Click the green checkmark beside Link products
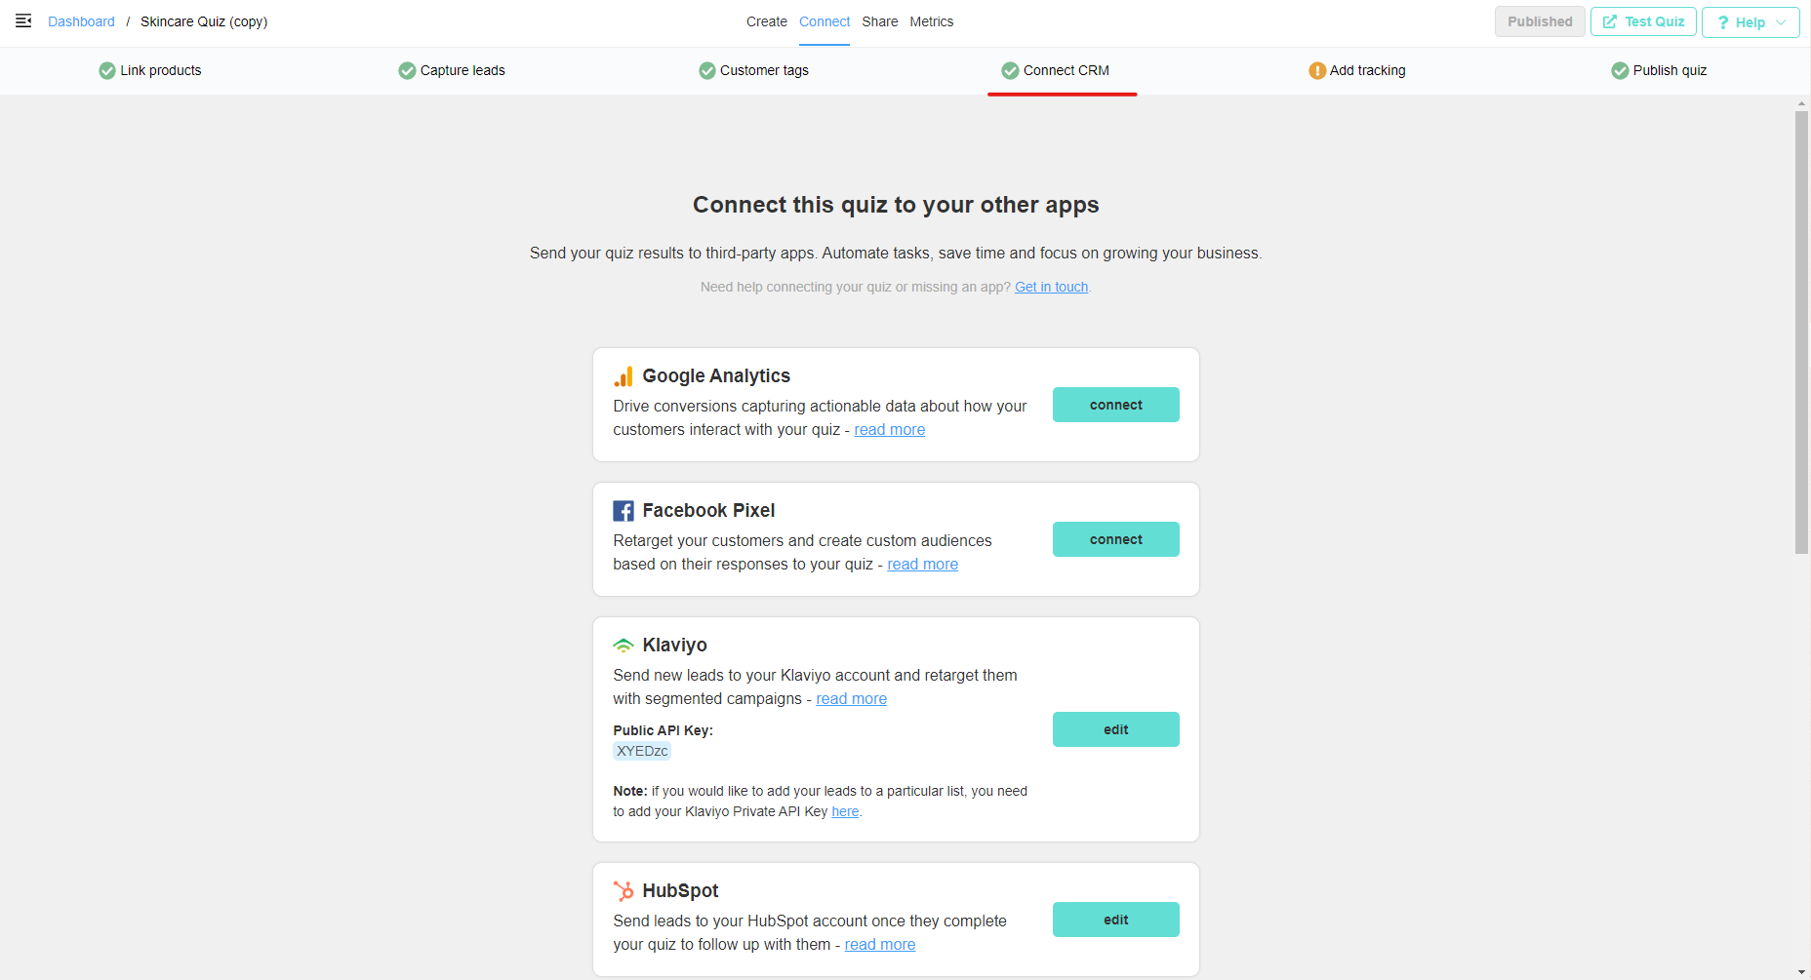The image size is (1811, 980). (107, 70)
